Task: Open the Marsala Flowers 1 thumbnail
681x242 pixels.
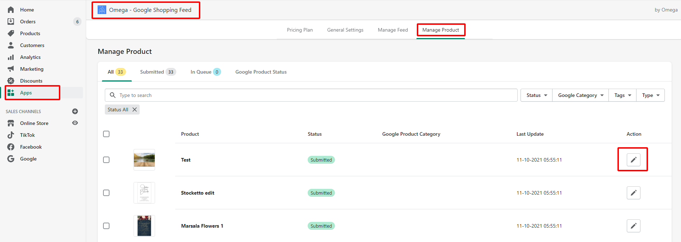Action: (x=144, y=226)
